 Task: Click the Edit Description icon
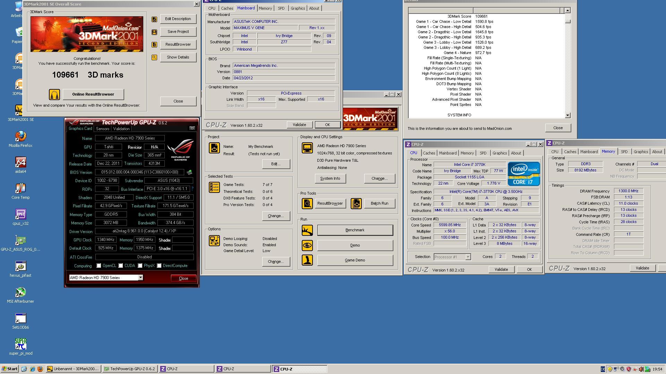154,19
